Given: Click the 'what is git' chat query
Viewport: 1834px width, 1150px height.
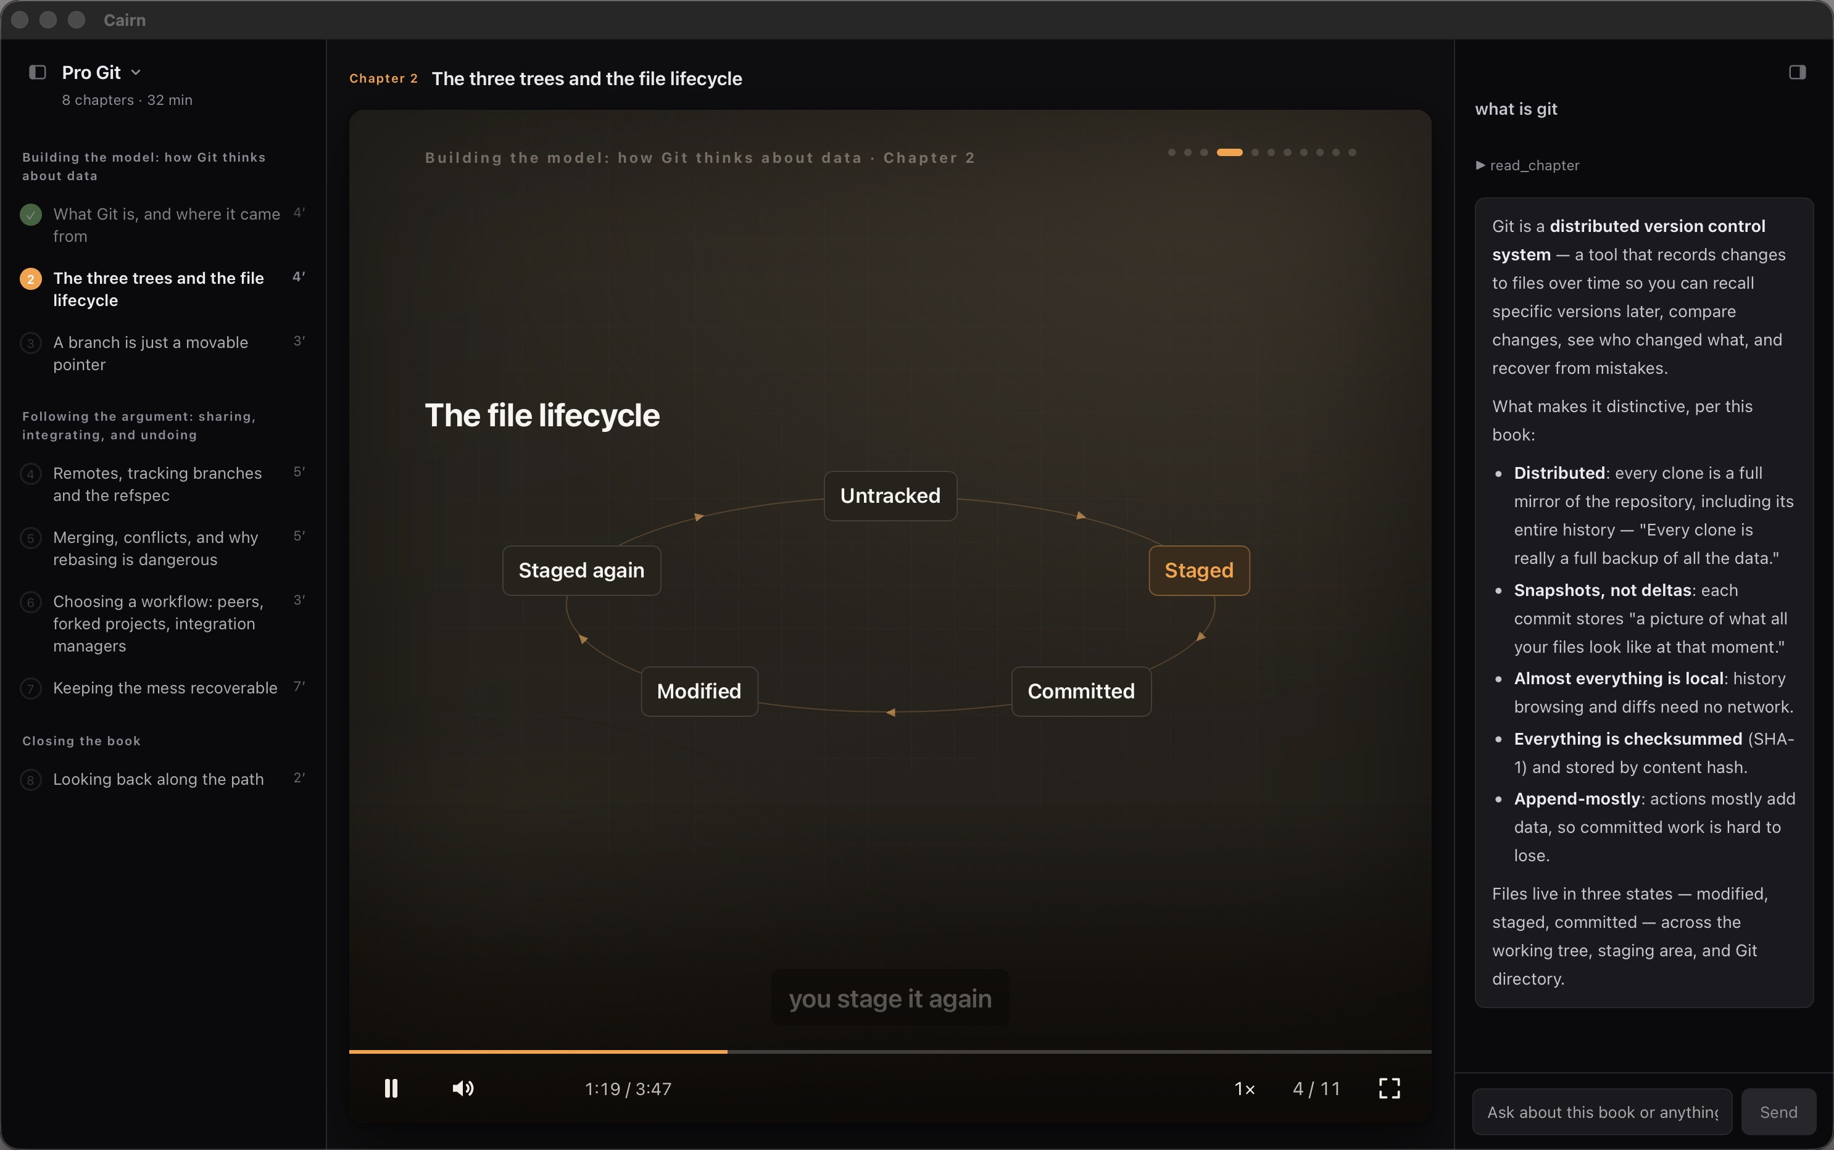Looking at the screenshot, I should (1516, 109).
